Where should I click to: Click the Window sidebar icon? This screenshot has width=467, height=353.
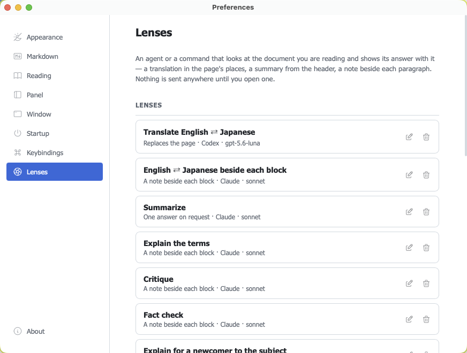pos(18,114)
